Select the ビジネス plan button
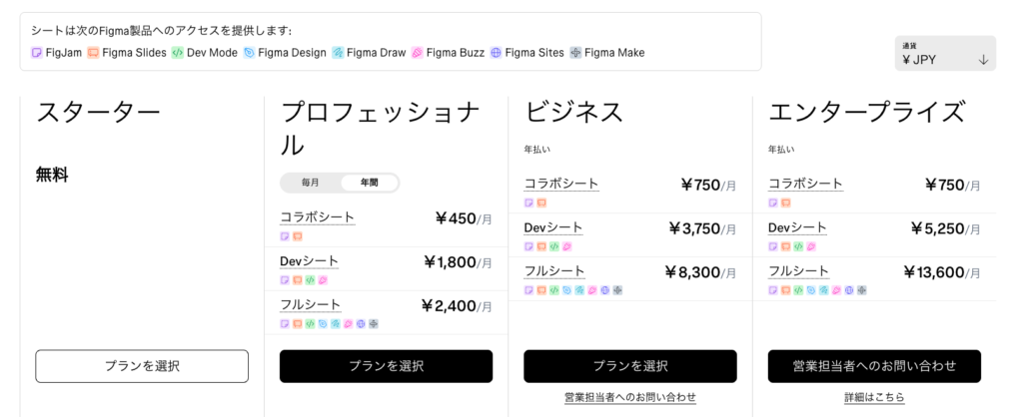This screenshot has width=1023, height=417. 630,366
